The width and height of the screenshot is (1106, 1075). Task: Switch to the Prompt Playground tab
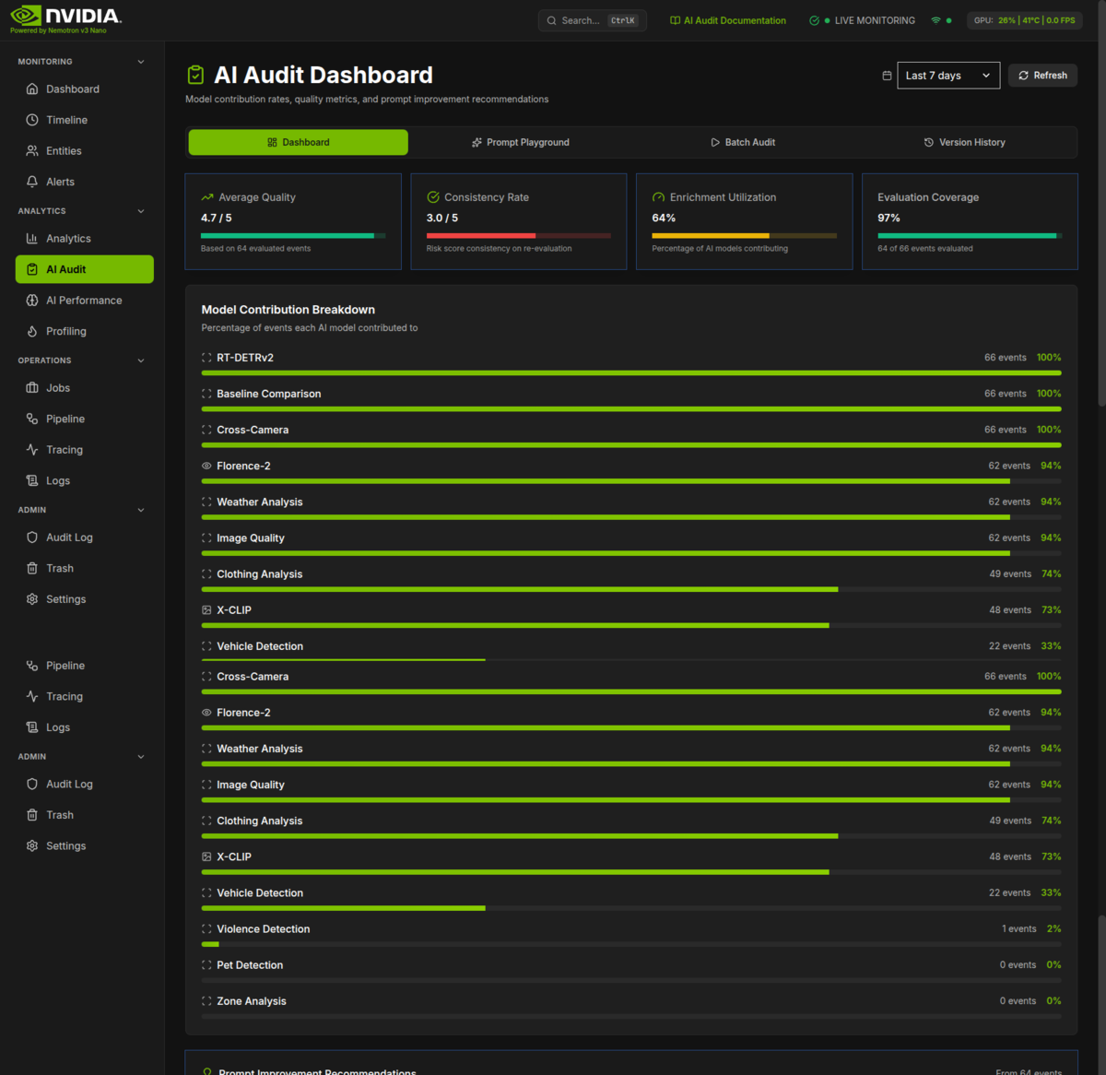(520, 142)
